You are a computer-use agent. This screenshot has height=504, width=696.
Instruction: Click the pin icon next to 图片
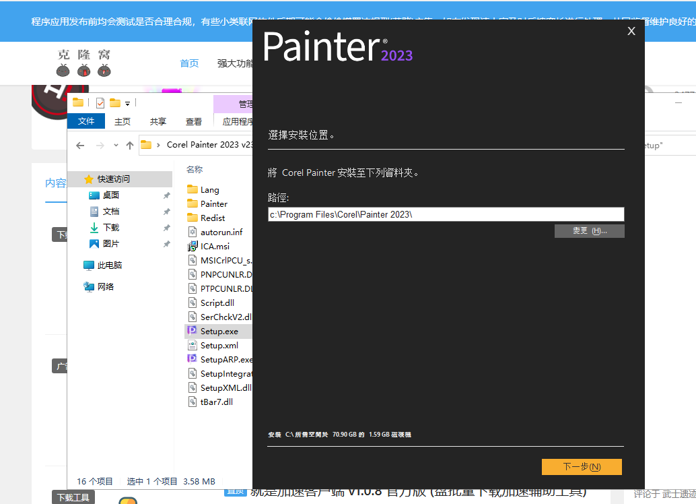click(166, 244)
